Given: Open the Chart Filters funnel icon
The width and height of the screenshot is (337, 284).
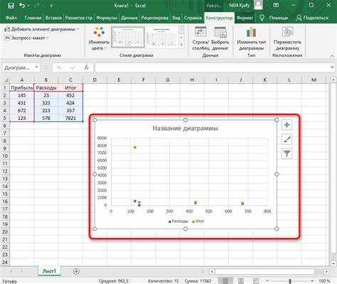Looking at the screenshot, I should [x=287, y=153].
